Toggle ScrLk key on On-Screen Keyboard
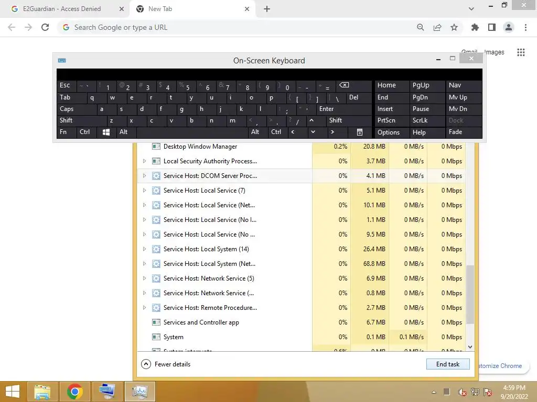Viewport: 537px width, 402px height. 427,120
